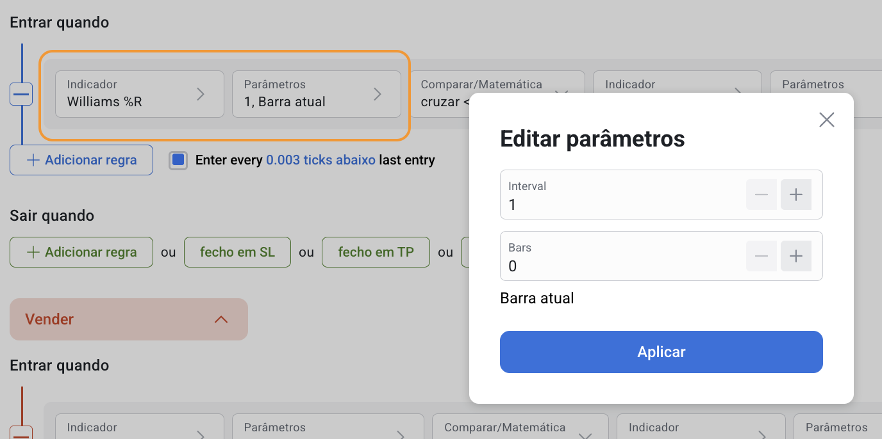Viewport: 882px width, 439px height.
Task: Open first Indicador field in Vender rule
Action: [x=140, y=427]
